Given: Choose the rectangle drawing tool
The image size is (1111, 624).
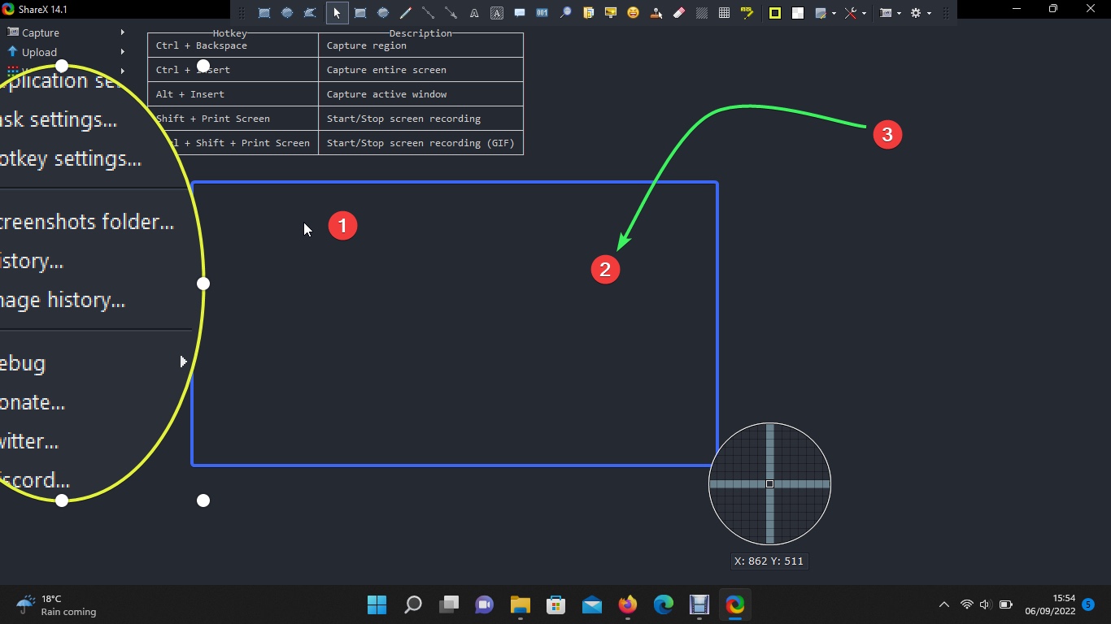Looking at the screenshot, I should click(x=360, y=13).
